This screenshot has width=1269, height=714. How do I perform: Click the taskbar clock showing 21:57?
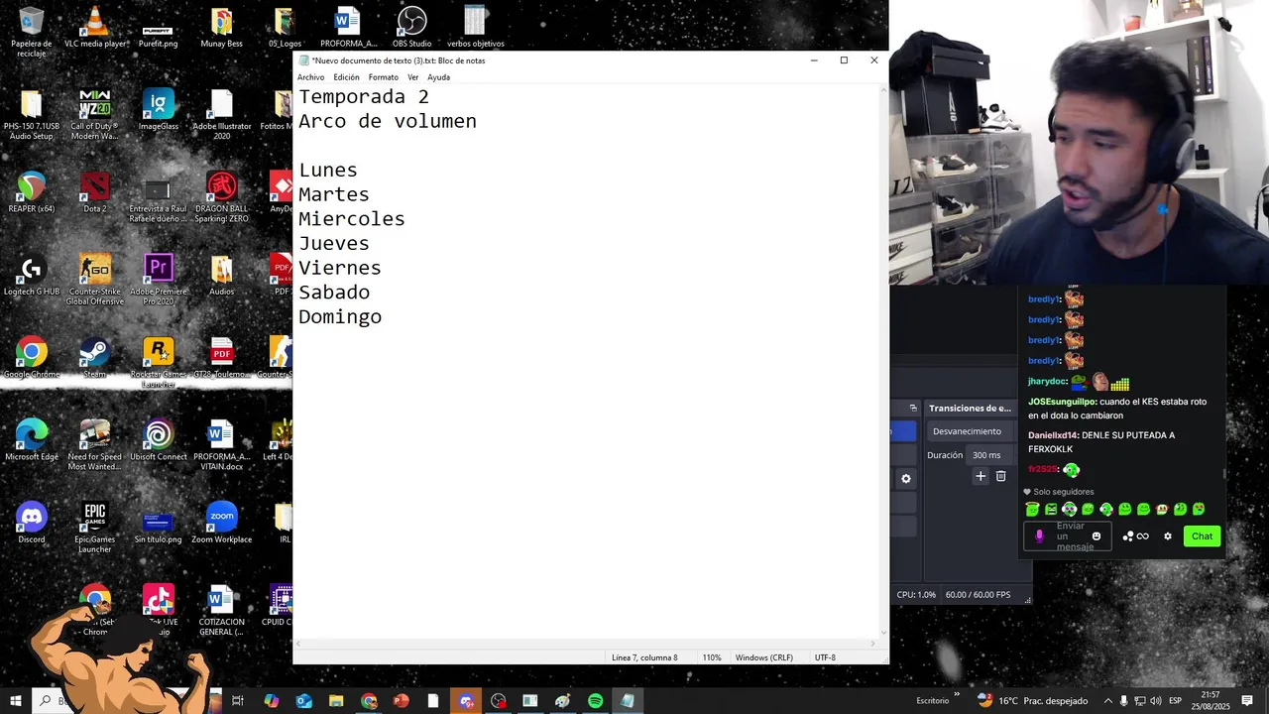[1210, 701]
